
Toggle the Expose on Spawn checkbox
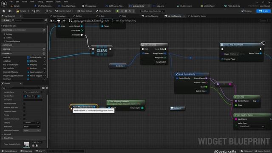[x=24, y=111]
